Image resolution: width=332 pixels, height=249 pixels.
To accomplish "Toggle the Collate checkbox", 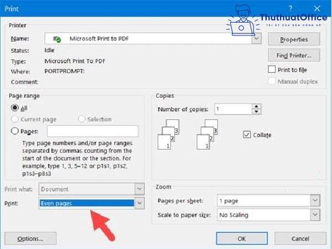I will pyautogui.click(x=247, y=134).
